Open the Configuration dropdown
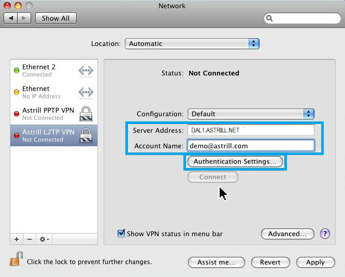345x277 pixels. [x=251, y=114]
